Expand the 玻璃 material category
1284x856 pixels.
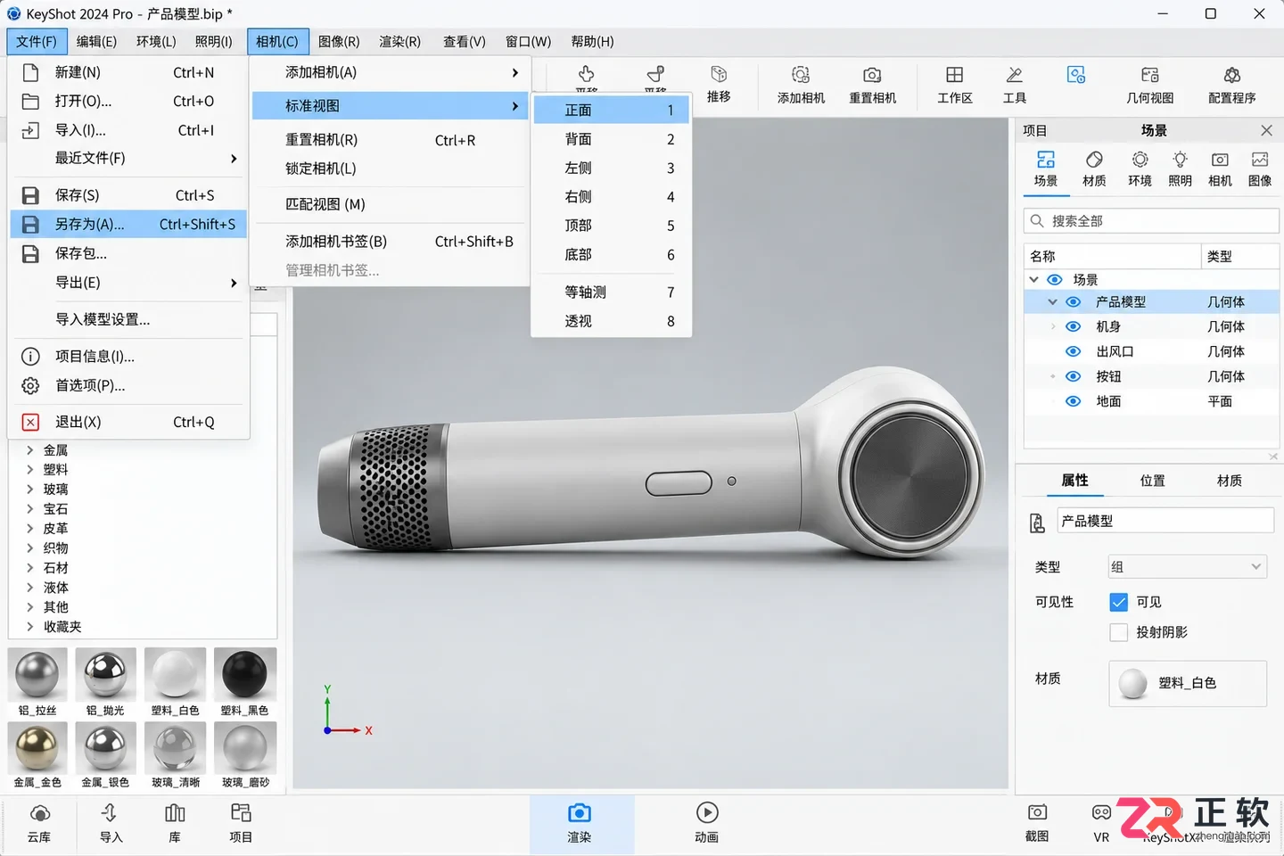click(x=29, y=490)
